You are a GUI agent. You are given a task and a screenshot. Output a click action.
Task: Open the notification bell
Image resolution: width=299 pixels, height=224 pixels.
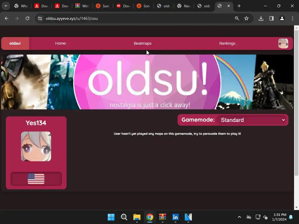click(x=291, y=217)
